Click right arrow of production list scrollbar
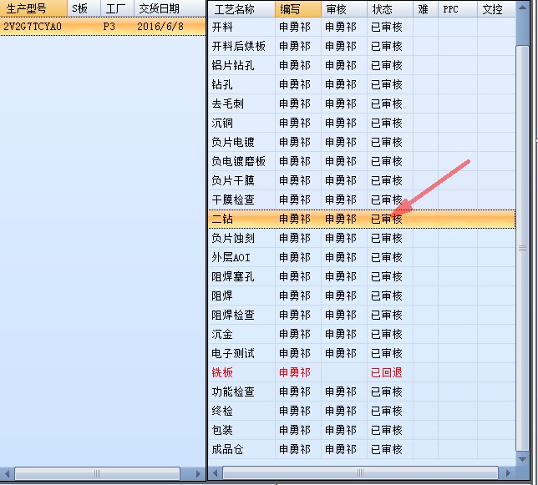 coord(198,473)
